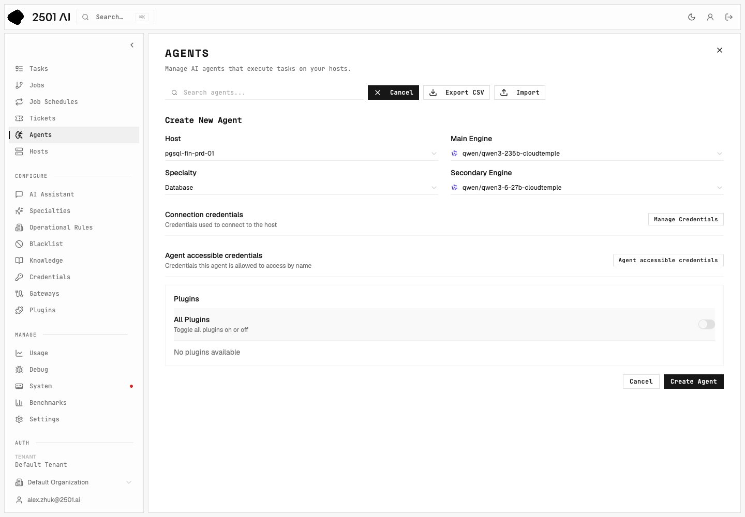The width and height of the screenshot is (745, 517).
Task: Collapse the sidebar with the chevron
Action: 132,45
